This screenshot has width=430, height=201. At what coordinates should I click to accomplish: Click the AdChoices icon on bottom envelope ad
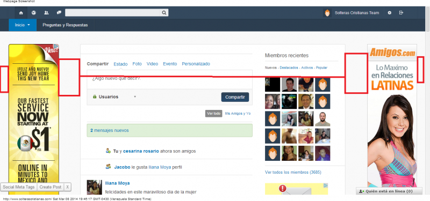pos(326,185)
